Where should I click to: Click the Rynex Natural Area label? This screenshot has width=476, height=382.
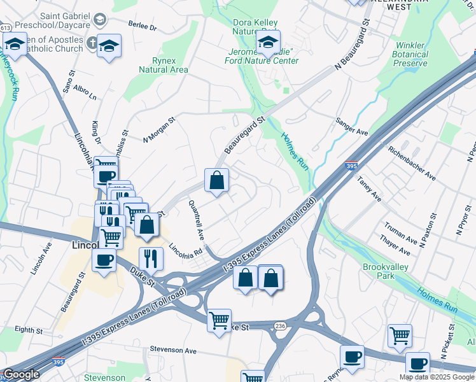pos(164,66)
